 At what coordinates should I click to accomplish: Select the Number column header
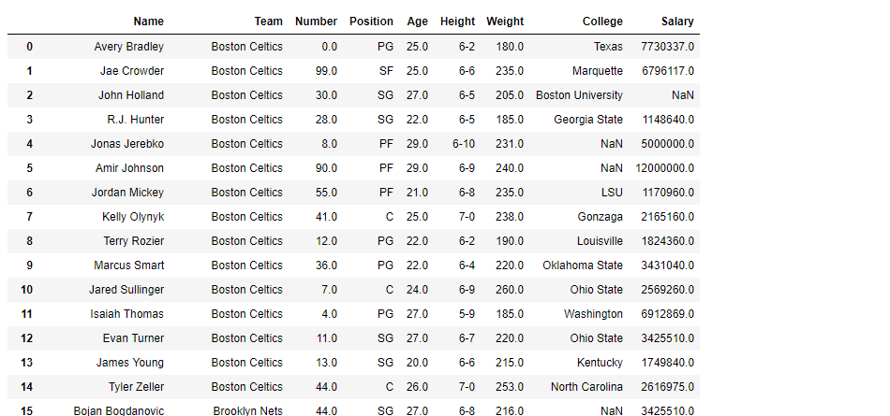[316, 22]
